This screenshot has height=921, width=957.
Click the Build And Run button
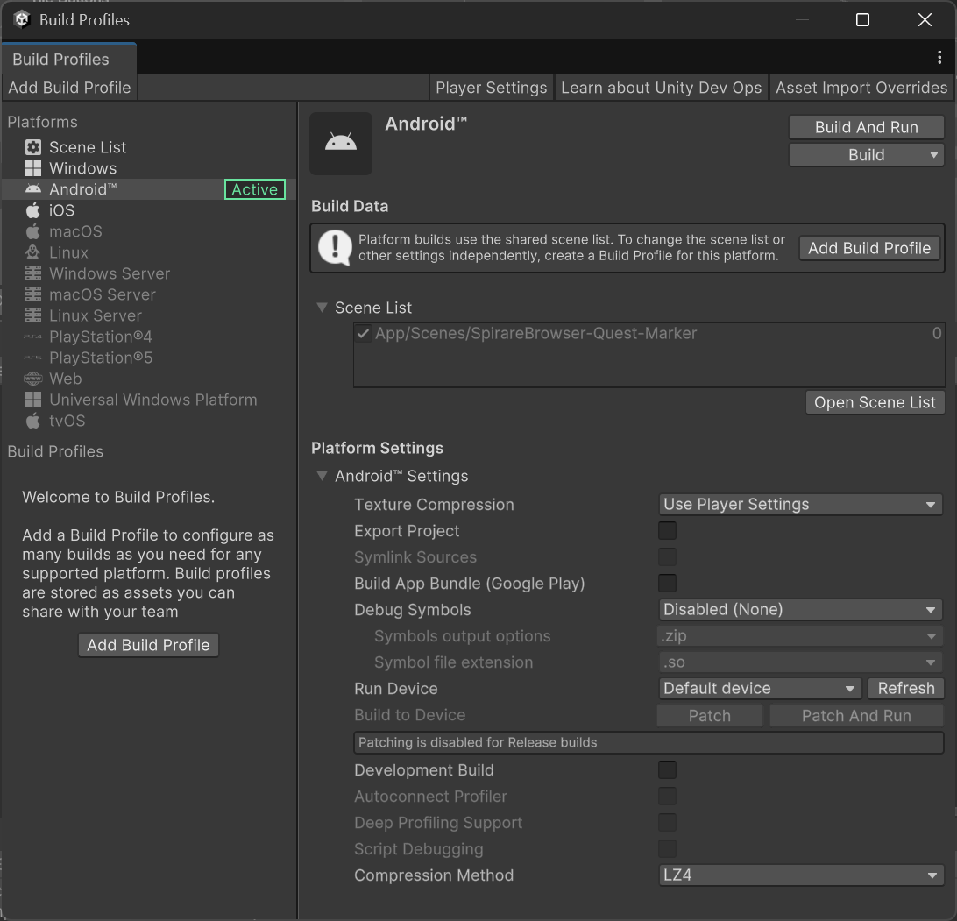[866, 127]
